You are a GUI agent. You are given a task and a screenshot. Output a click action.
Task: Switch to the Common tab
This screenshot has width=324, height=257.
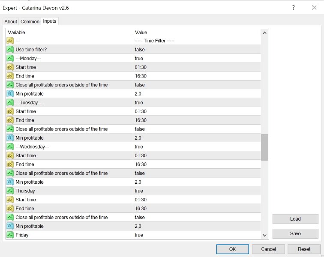coord(30,21)
